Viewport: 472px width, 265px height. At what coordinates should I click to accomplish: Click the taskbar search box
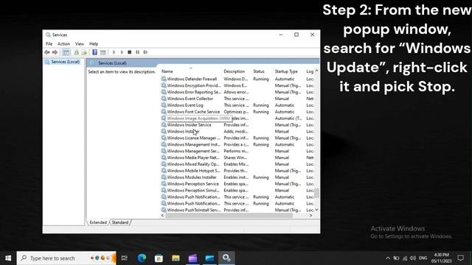pyautogui.click(x=66, y=258)
